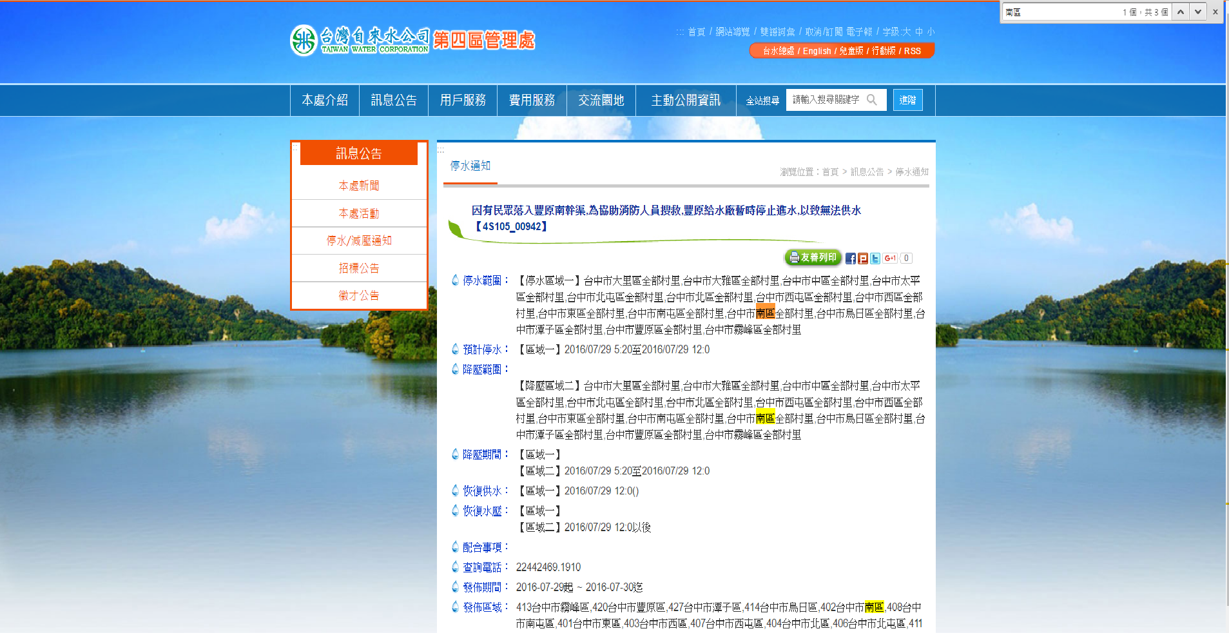Set font size to 大 (large)

906,32
